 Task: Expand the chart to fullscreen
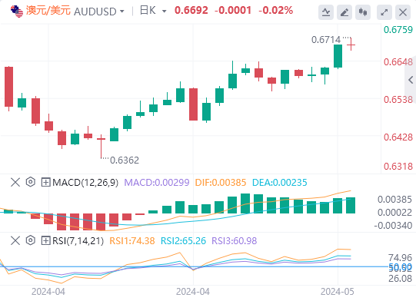(384, 12)
